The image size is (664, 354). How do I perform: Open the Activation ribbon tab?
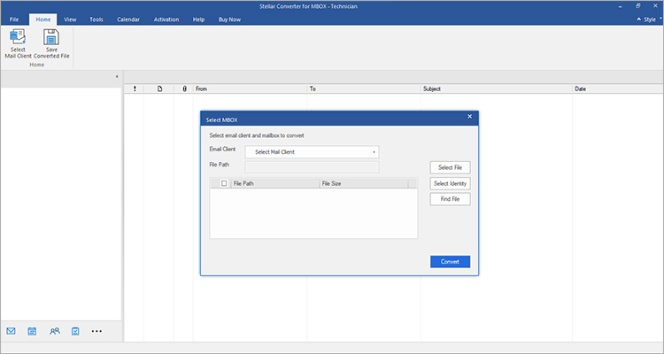tap(166, 19)
